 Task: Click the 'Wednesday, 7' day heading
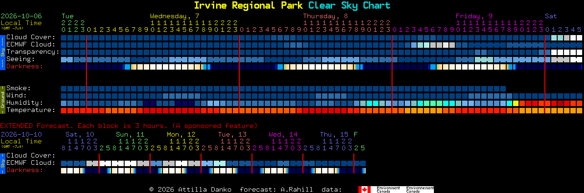pos(175,16)
